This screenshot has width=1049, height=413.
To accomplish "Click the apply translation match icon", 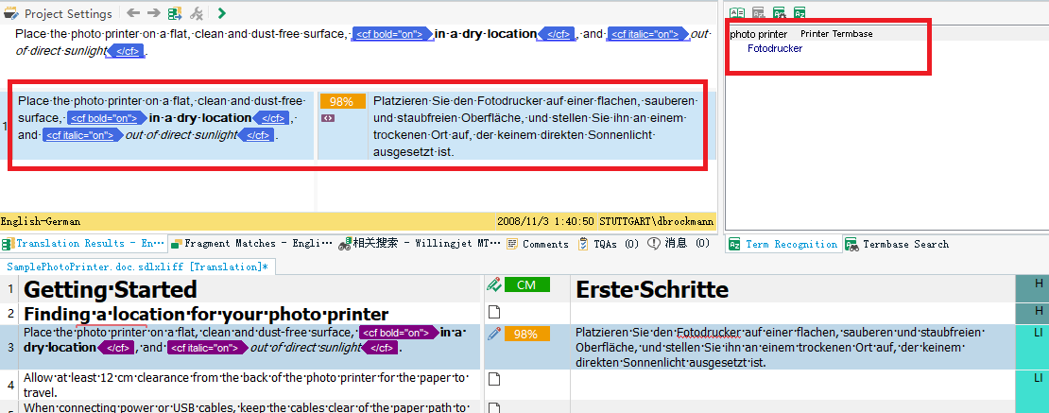I will coord(175,13).
